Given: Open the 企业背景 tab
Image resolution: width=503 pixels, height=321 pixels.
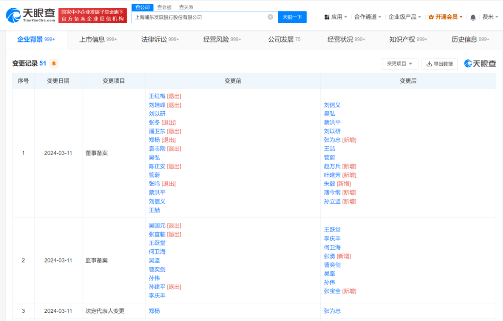Looking at the screenshot, I should tap(36, 40).
